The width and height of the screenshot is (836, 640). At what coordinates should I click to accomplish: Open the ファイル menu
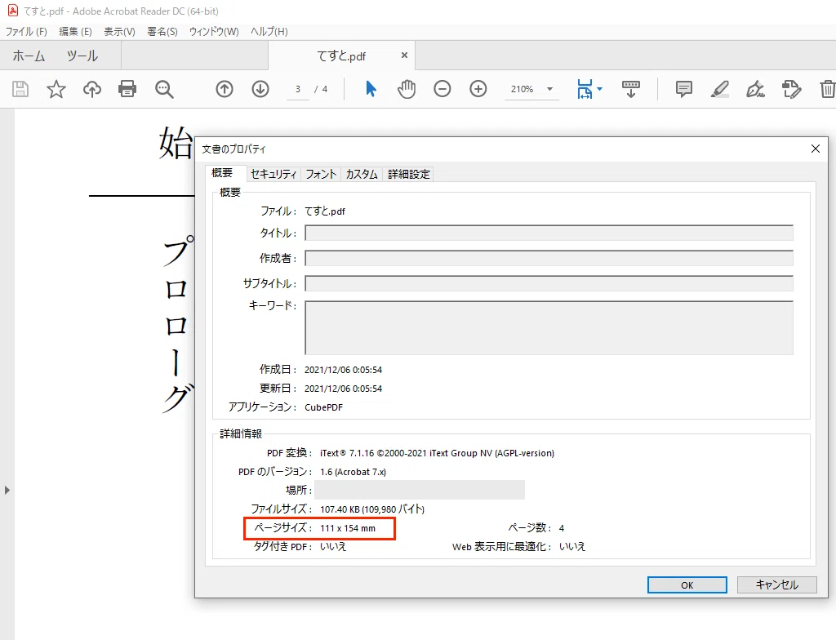26,32
